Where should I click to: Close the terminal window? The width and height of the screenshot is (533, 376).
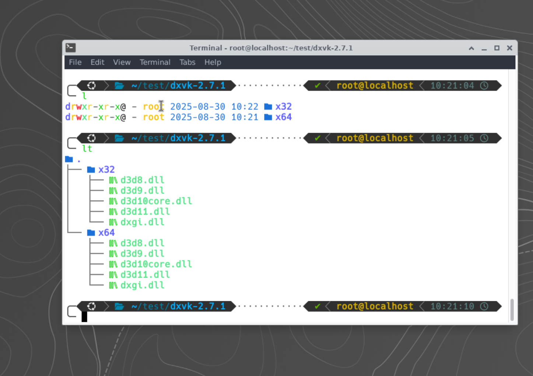pyautogui.click(x=509, y=48)
